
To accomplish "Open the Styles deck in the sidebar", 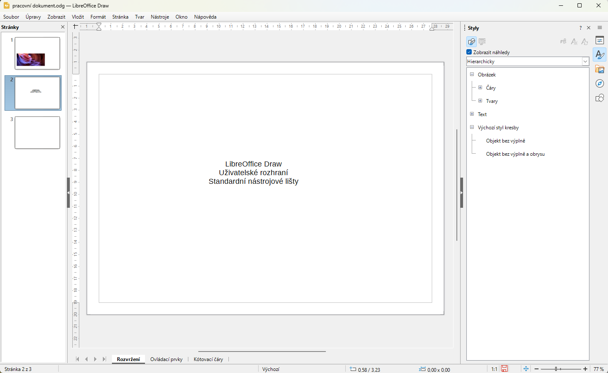I will (600, 55).
